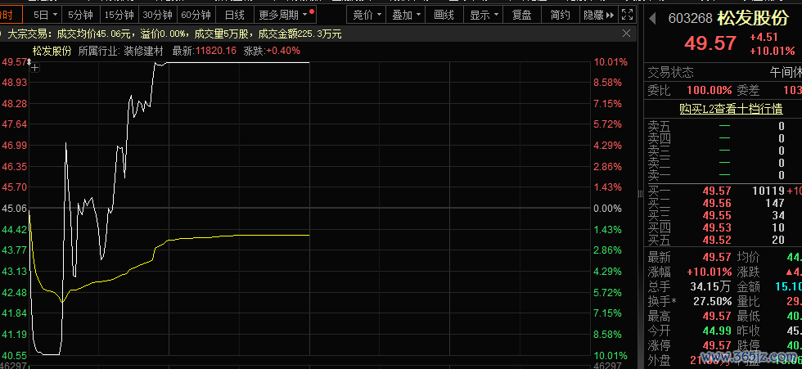Switch to the 15分钟 period tab
Screen dimensions: 802x369
(119, 15)
